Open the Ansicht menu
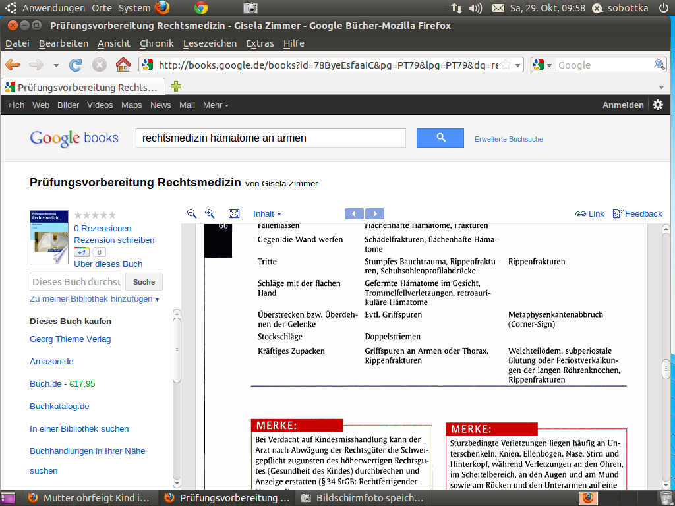This screenshot has height=506, width=675. 113,43
